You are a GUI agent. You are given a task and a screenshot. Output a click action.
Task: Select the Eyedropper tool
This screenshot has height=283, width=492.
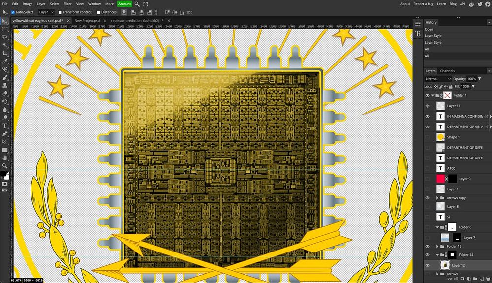click(5, 62)
